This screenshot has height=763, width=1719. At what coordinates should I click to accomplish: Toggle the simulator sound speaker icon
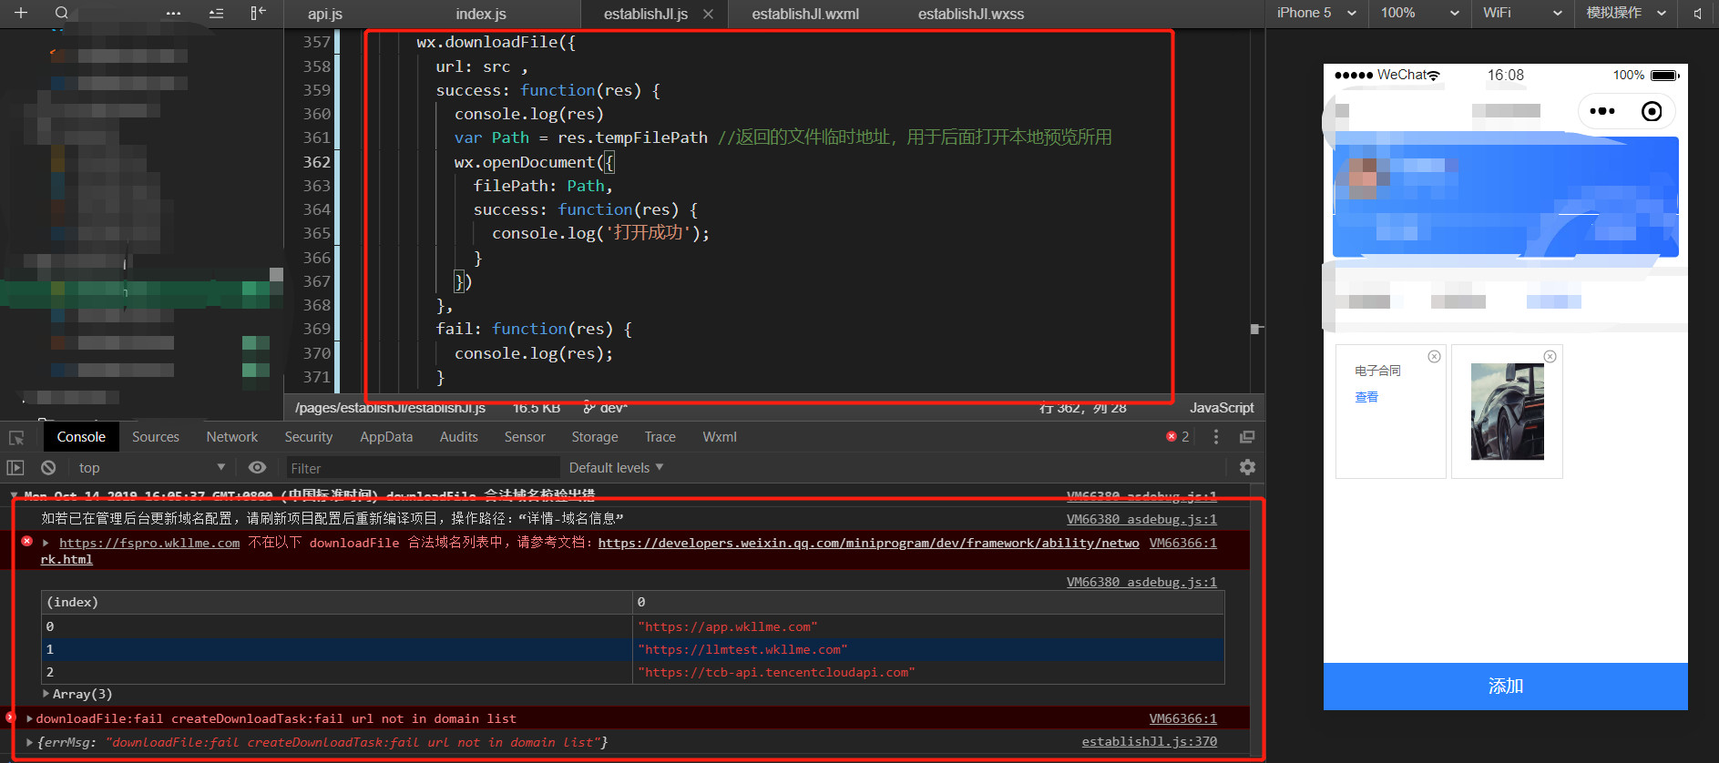(1697, 14)
